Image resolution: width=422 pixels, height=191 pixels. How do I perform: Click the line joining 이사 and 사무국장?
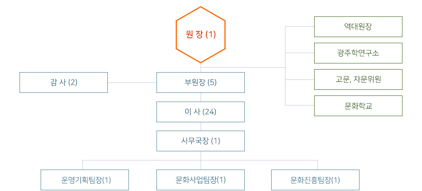pyautogui.click(x=201, y=126)
